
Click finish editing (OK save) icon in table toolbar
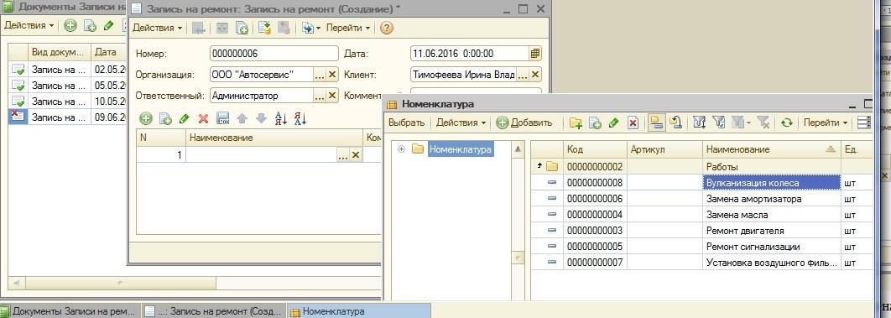click(223, 118)
